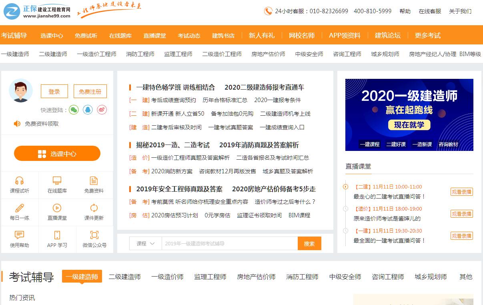The height and width of the screenshot is (305, 483).
Task: Expand the 课程 search category dropdown
Action: pyautogui.click(x=146, y=243)
